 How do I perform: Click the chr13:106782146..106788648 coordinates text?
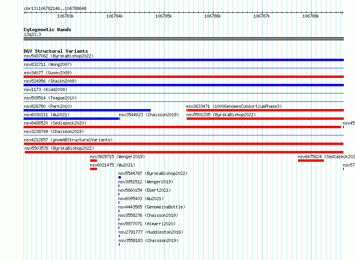pos(55,8)
